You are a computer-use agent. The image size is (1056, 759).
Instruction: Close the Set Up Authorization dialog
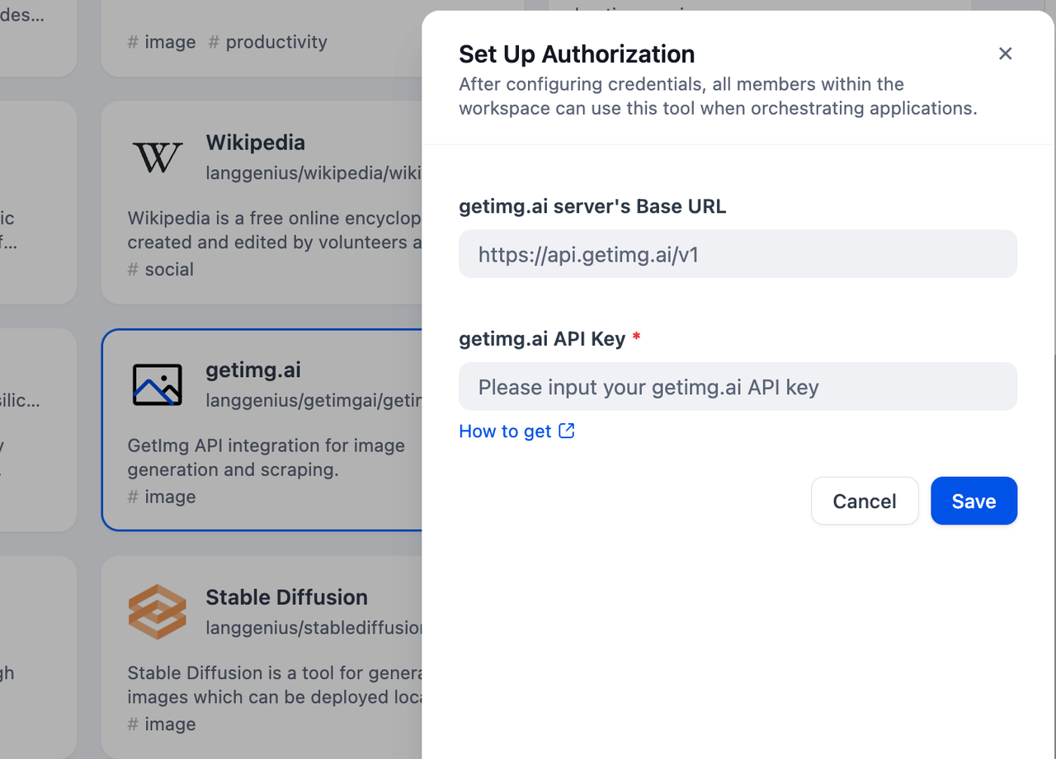(x=1005, y=54)
